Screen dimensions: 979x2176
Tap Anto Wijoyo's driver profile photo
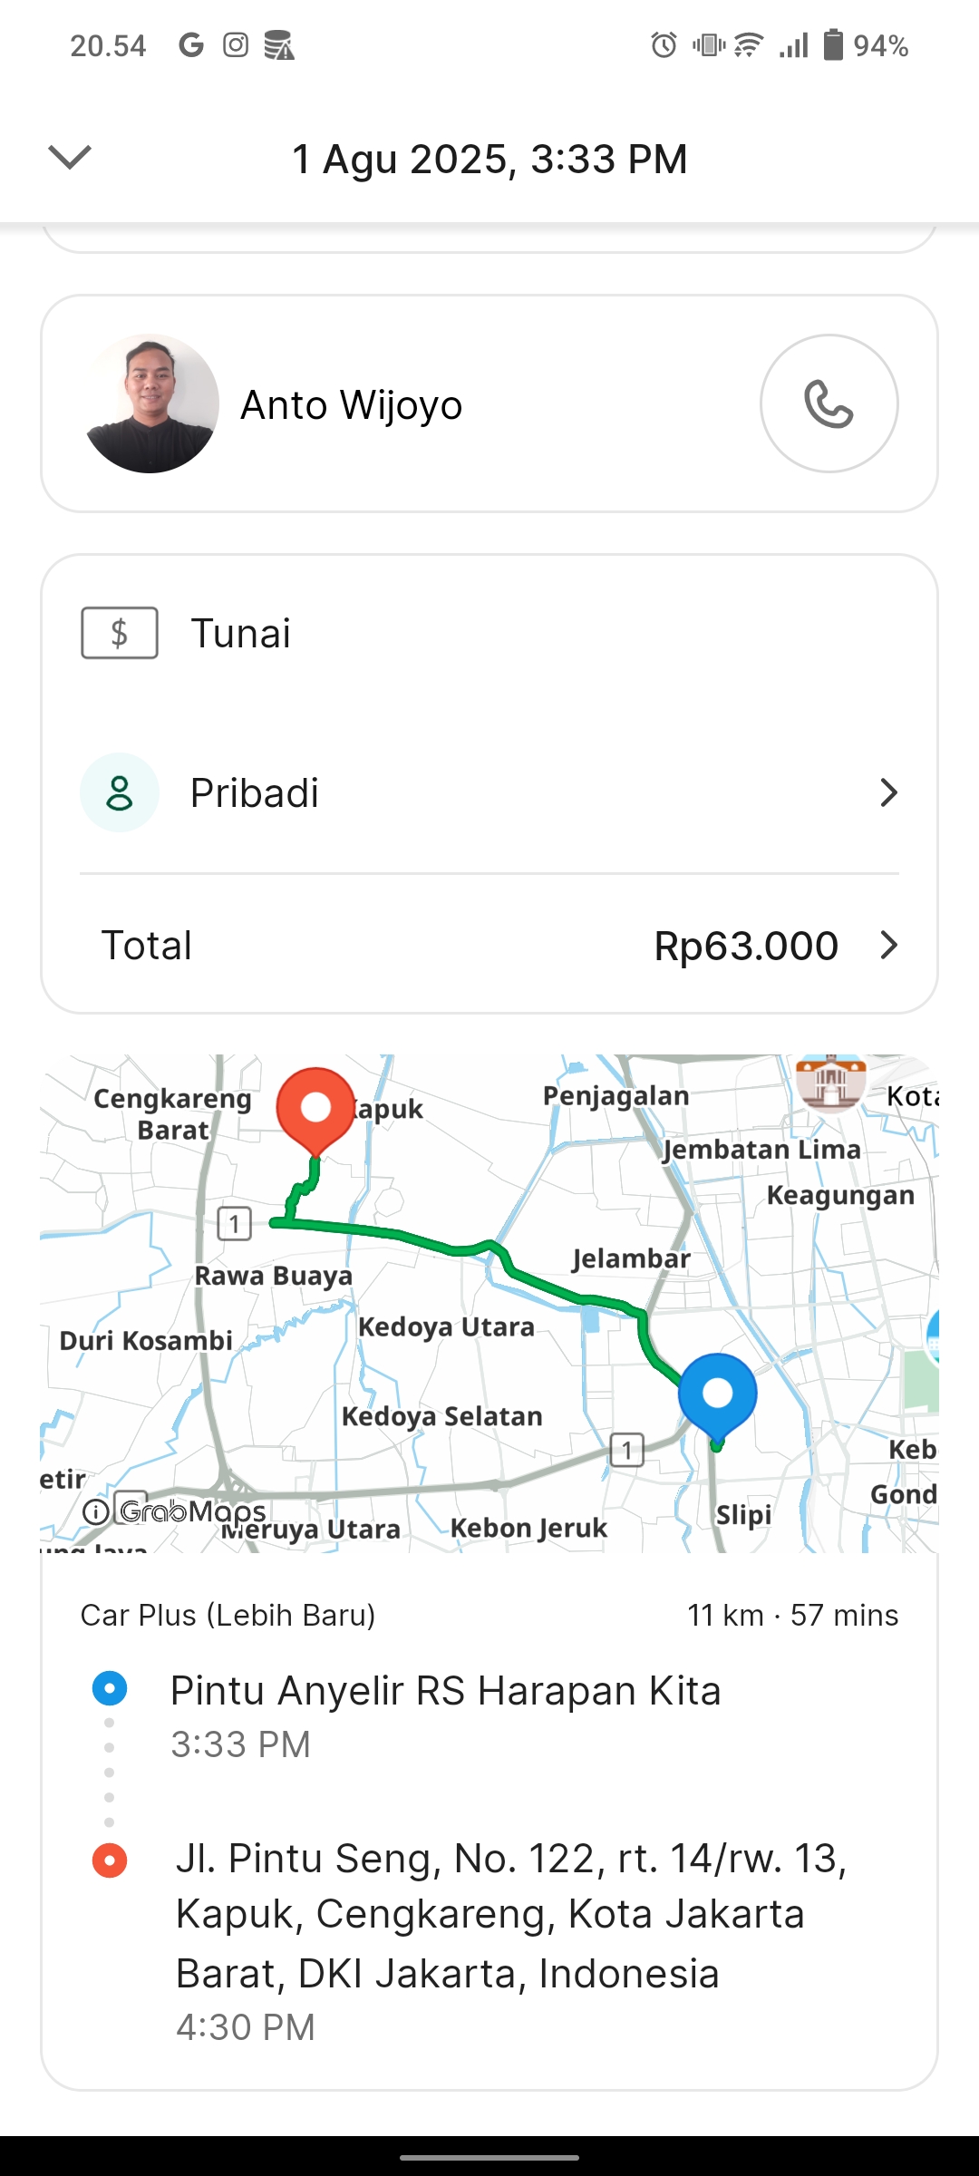tap(150, 403)
